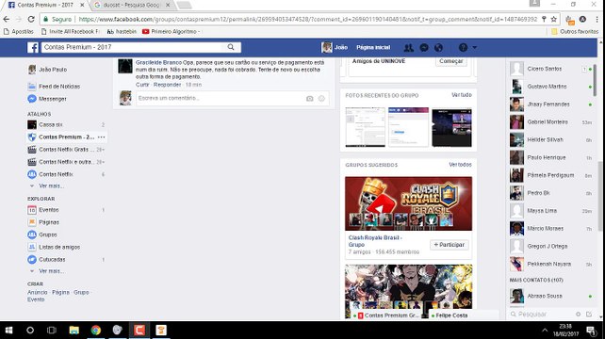605x339 pixels.
Task: Attach photo using comment camera icon
Action: point(309,99)
